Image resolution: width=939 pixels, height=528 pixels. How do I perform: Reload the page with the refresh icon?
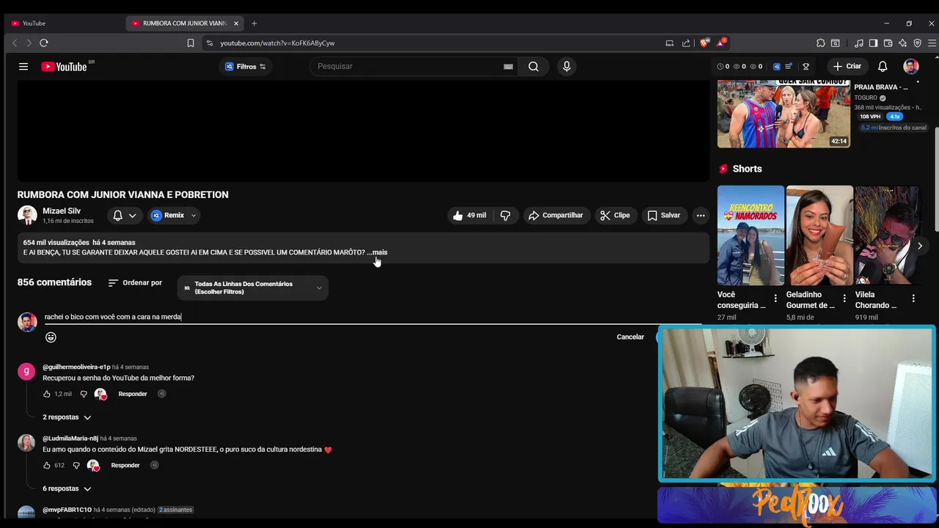(44, 43)
